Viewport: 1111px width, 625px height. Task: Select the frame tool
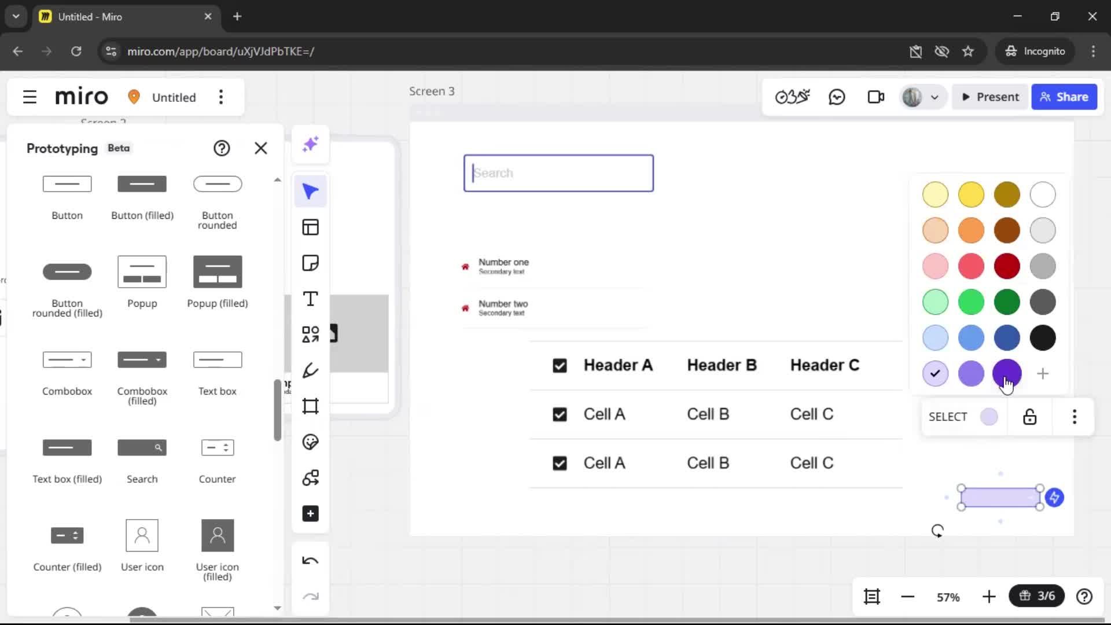click(x=311, y=406)
